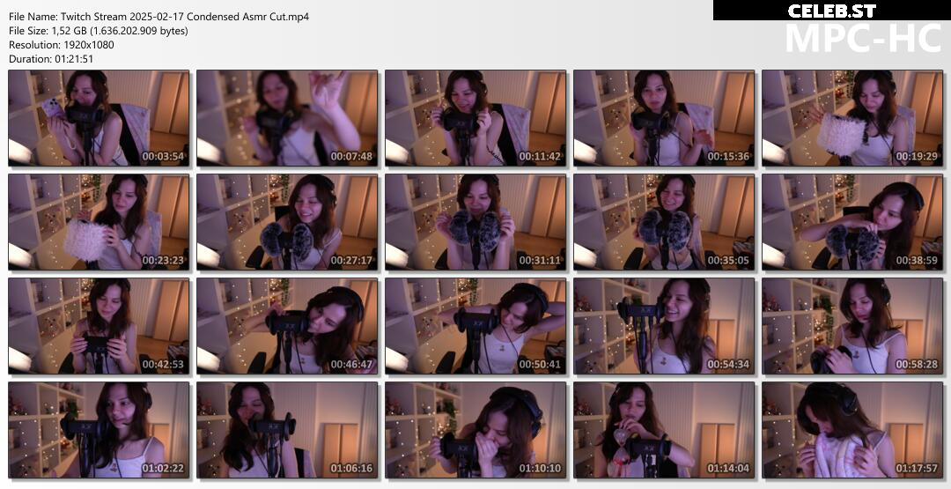Click the File Size line '1,52 GB'
The width and height of the screenshot is (951, 489).
[x=99, y=30]
